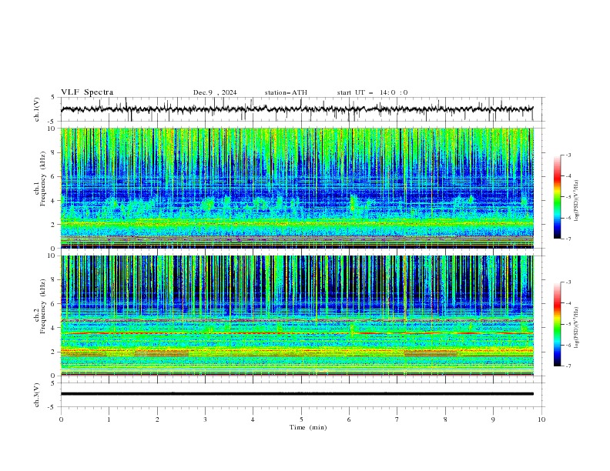This screenshot has height=471, width=610.
Task: Click the log(PSD) label beside ch.2 color bar
Action: [577, 328]
